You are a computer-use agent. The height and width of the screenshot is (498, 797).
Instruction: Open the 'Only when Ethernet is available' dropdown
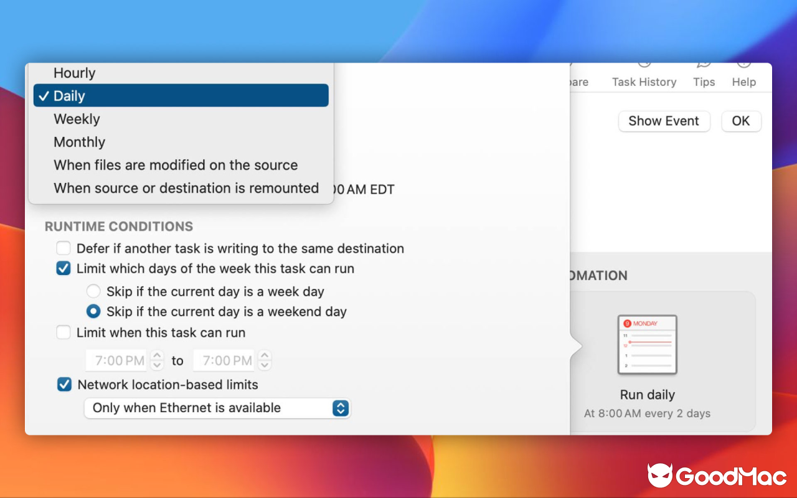click(217, 408)
